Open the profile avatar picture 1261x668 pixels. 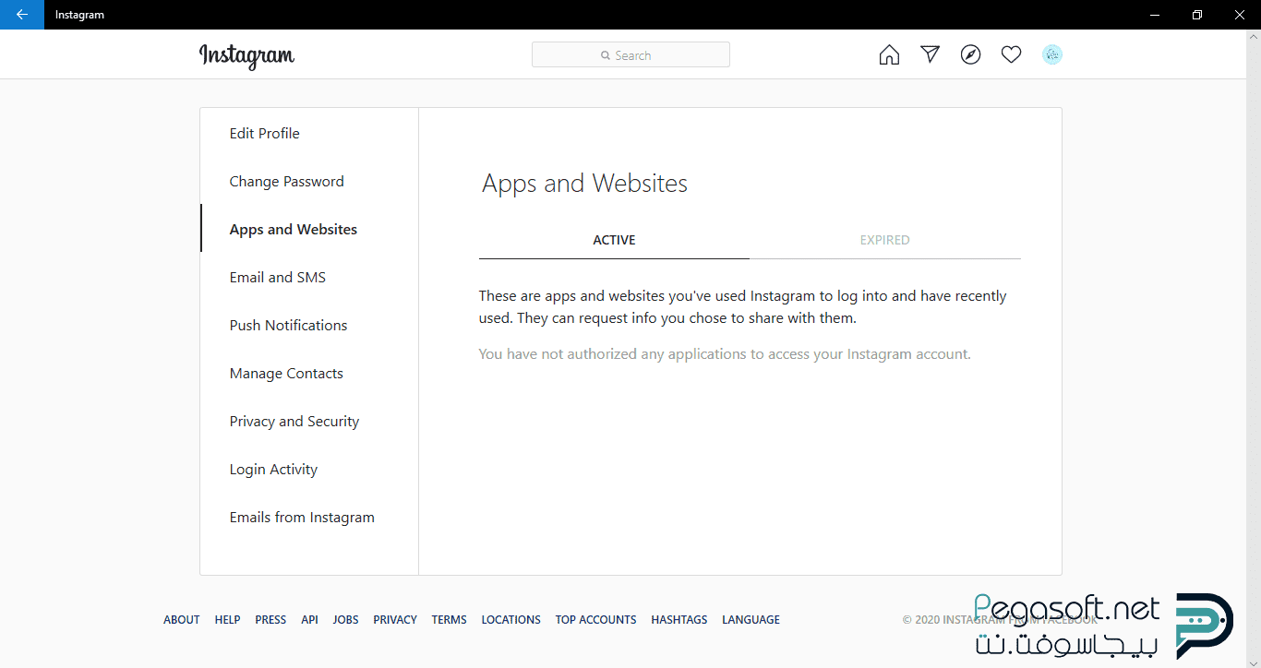(1052, 55)
